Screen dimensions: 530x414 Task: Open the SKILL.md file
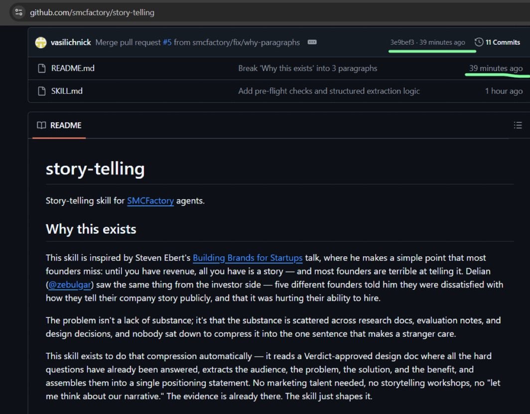click(x=67, y=91)
